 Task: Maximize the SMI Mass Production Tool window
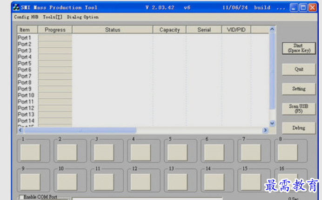click(303, 7)
